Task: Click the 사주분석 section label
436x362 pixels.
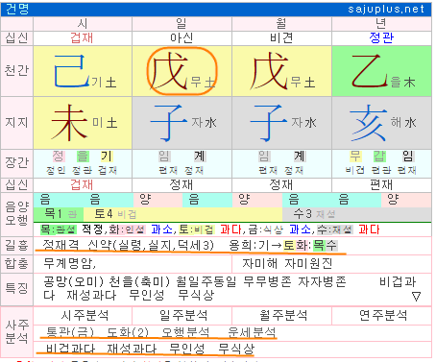Action: pyautogui.click(x=16, y=331)
